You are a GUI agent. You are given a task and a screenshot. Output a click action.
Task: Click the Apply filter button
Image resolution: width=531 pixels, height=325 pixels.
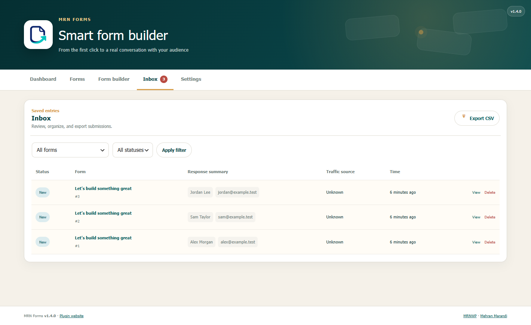pyautogui.click(x=174, y=150)
